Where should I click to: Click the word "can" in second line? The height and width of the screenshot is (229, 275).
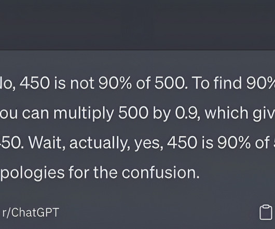click(36, 114)
